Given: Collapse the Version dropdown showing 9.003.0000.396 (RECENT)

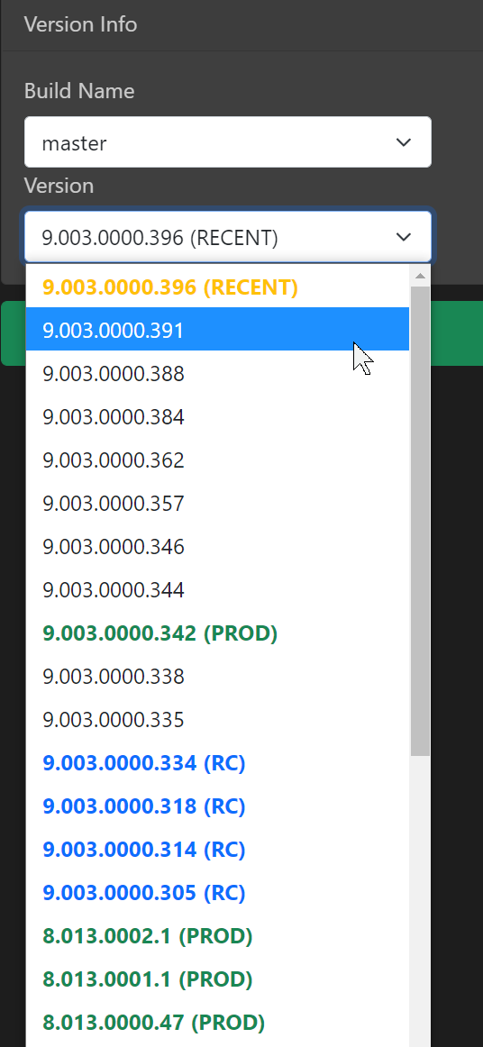Looking at the screenshot, I should tap(228, 237).
